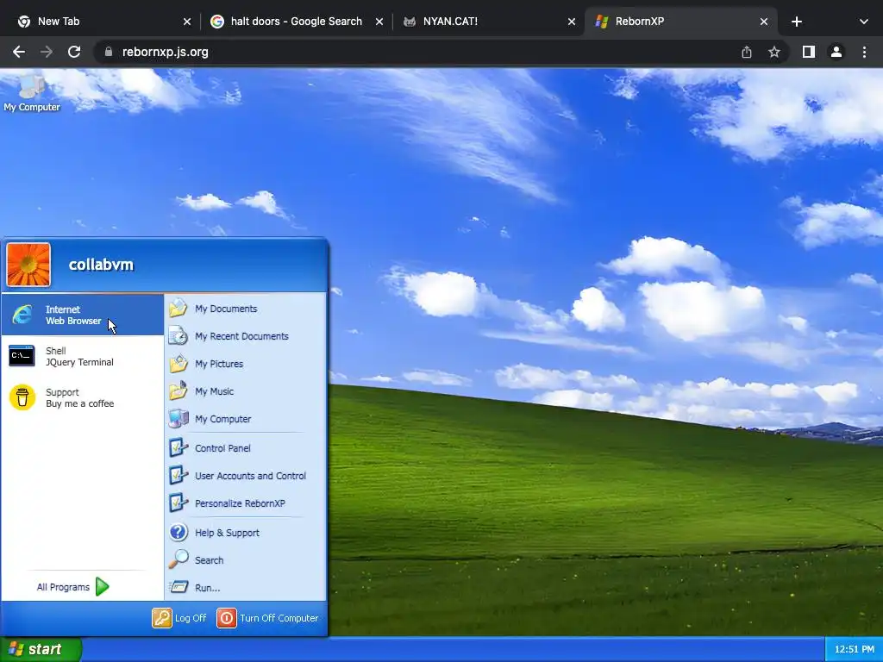
Task: Click the Buy me a coffee cup icon
Action: [22, 397]
